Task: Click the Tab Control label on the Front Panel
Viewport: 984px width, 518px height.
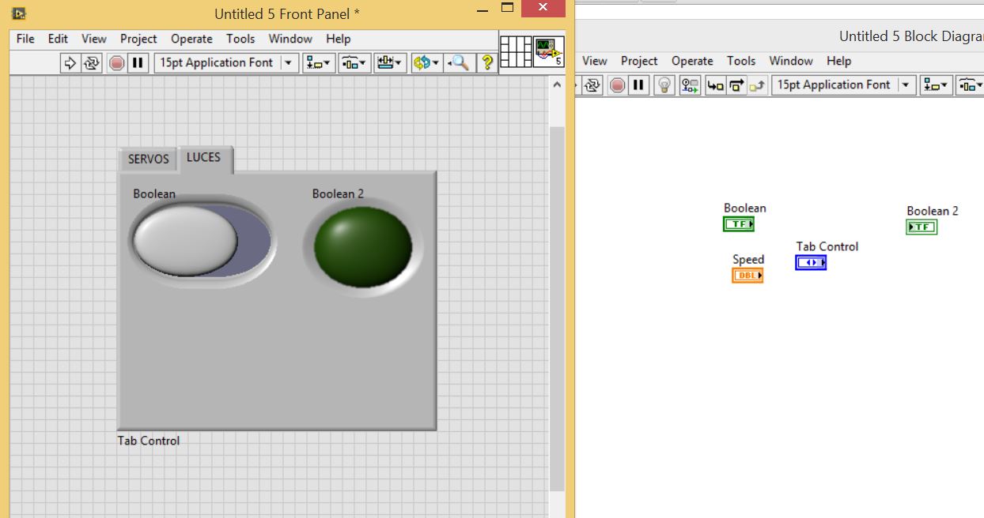Action: pyautogui.click(x=149, y=441)
